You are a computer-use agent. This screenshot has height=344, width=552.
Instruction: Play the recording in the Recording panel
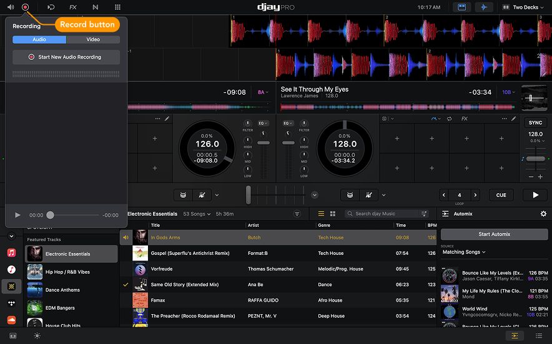pyautogui.click(x=17, y=215)
